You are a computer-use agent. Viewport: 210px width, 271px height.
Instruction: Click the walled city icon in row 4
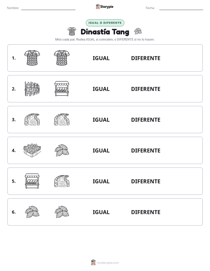(32, 150)
